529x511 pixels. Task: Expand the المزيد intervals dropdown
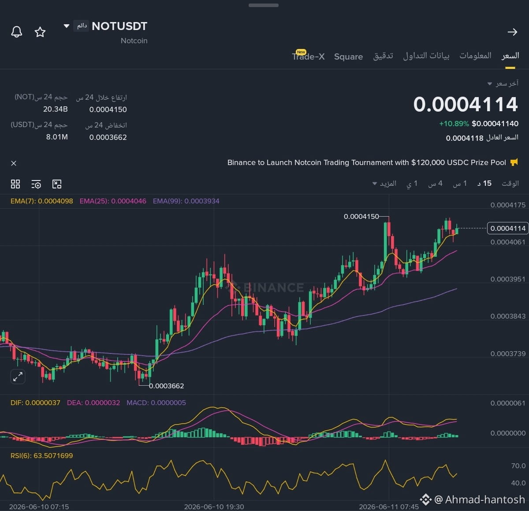[384, 183]
